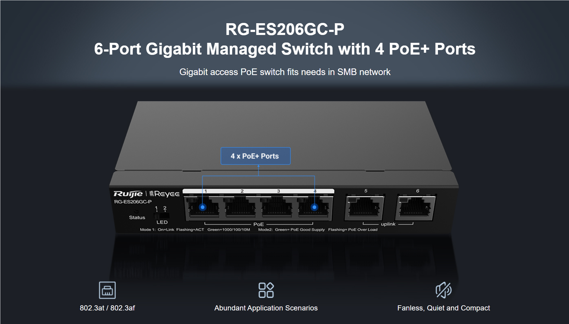Click the blue dot on port 4

click(314, 207)
